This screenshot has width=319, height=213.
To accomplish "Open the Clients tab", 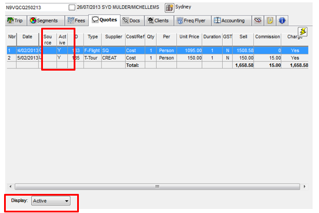I will pyautogui.click(x=159, y=20).
